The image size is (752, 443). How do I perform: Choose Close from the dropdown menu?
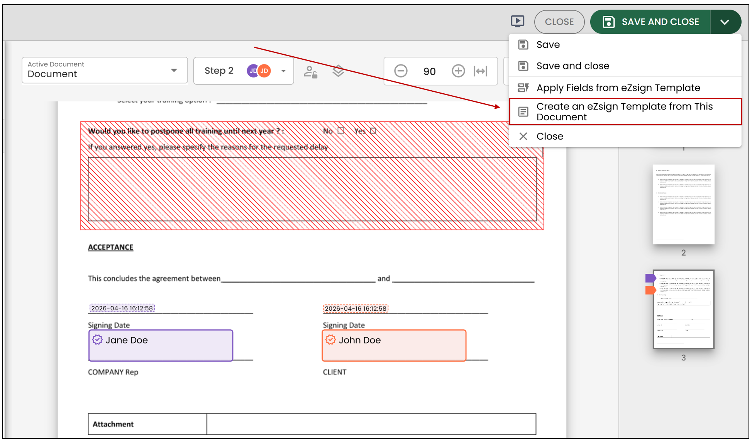625,136
